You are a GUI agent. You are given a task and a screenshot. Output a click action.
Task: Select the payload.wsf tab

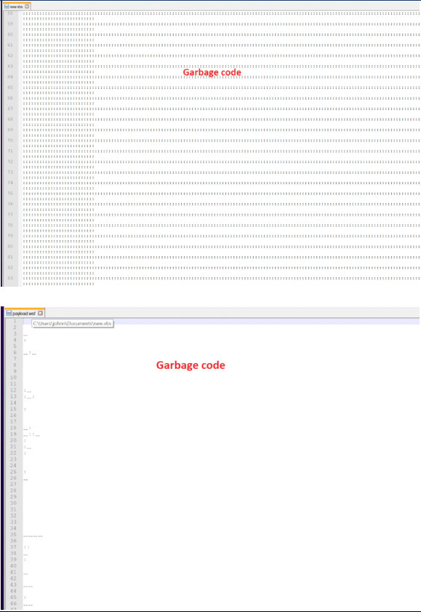click(x=25, y=313)
